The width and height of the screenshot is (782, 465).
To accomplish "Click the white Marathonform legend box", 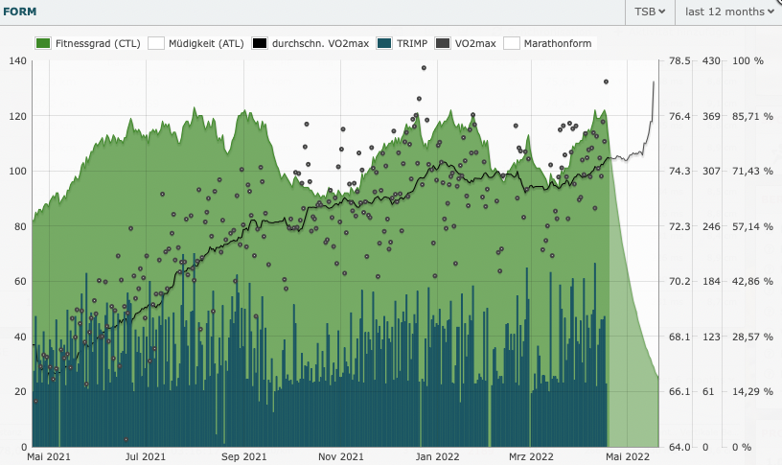I will [x=512, y=44].
